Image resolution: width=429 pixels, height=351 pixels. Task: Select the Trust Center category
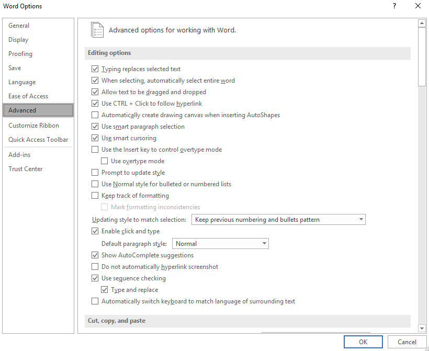point(26,169)
